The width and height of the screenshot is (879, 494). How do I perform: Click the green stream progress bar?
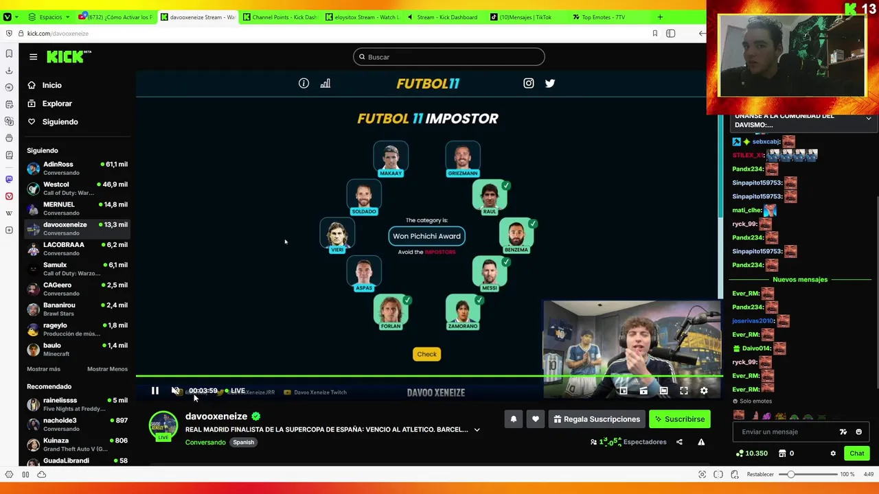click(429, 377)
